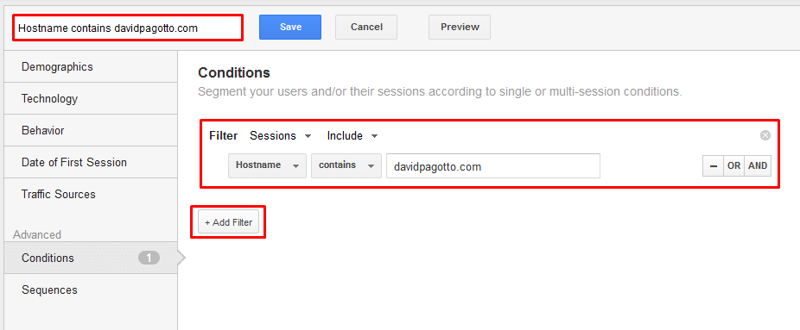
Task: Click the davidpagotto.com value field
Action: click(492, 166)
